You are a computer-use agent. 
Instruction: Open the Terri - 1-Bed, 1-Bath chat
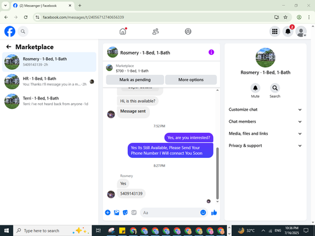[49, 101]
